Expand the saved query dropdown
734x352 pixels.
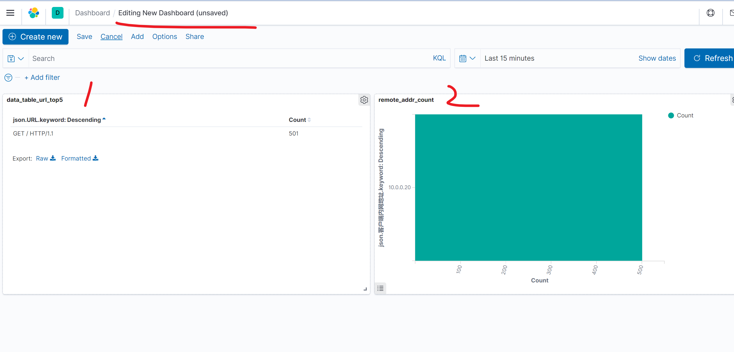point(16,58)
